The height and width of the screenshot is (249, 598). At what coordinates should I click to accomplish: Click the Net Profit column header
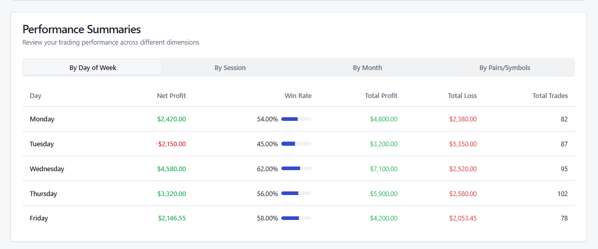point(171,95)
